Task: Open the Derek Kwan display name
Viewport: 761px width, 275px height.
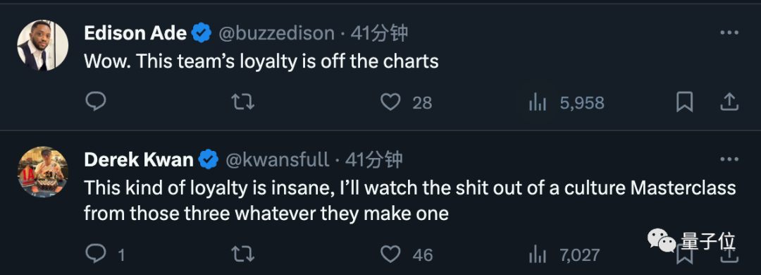Action: point(138,159)
